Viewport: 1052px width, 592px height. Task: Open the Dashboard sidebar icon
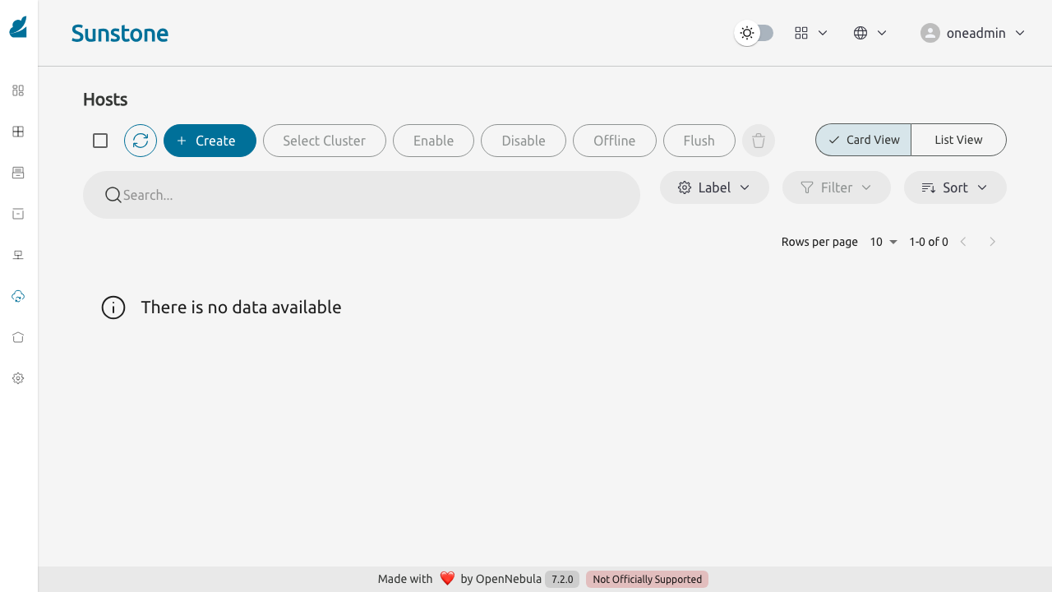[x=18, y=90]
